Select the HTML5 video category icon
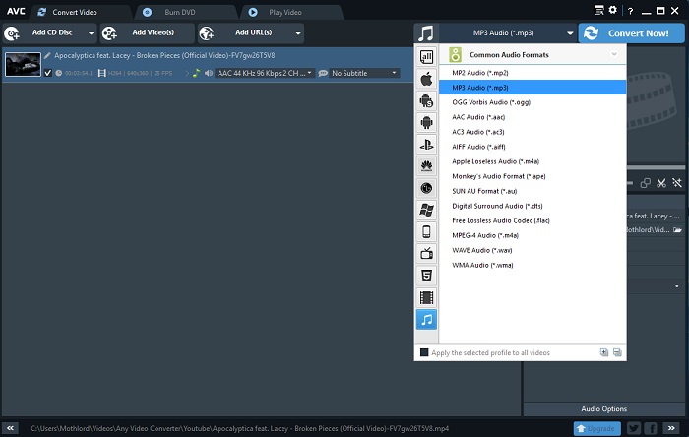This screenshot has width=689, height=437. [426, 276]
